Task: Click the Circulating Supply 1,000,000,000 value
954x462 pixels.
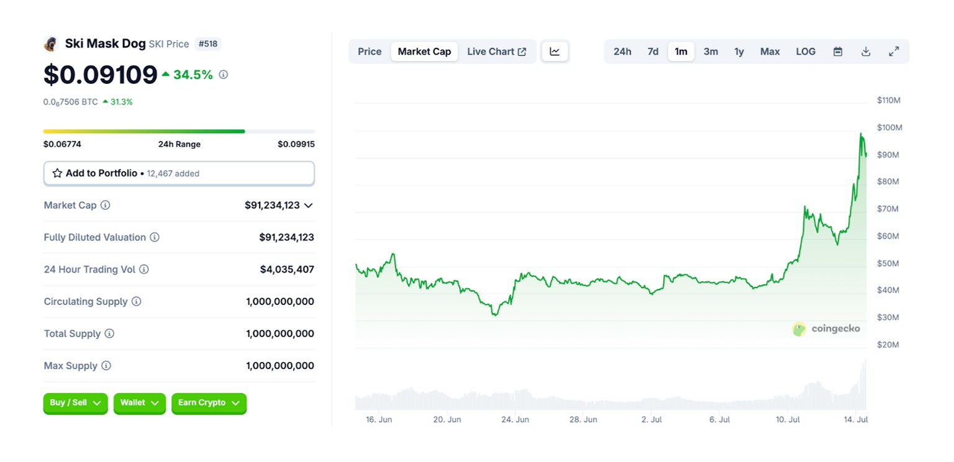Action: click(x=280, y=301)
